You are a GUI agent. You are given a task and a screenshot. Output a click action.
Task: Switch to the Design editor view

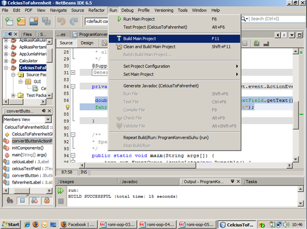click(x=87, y=43)
